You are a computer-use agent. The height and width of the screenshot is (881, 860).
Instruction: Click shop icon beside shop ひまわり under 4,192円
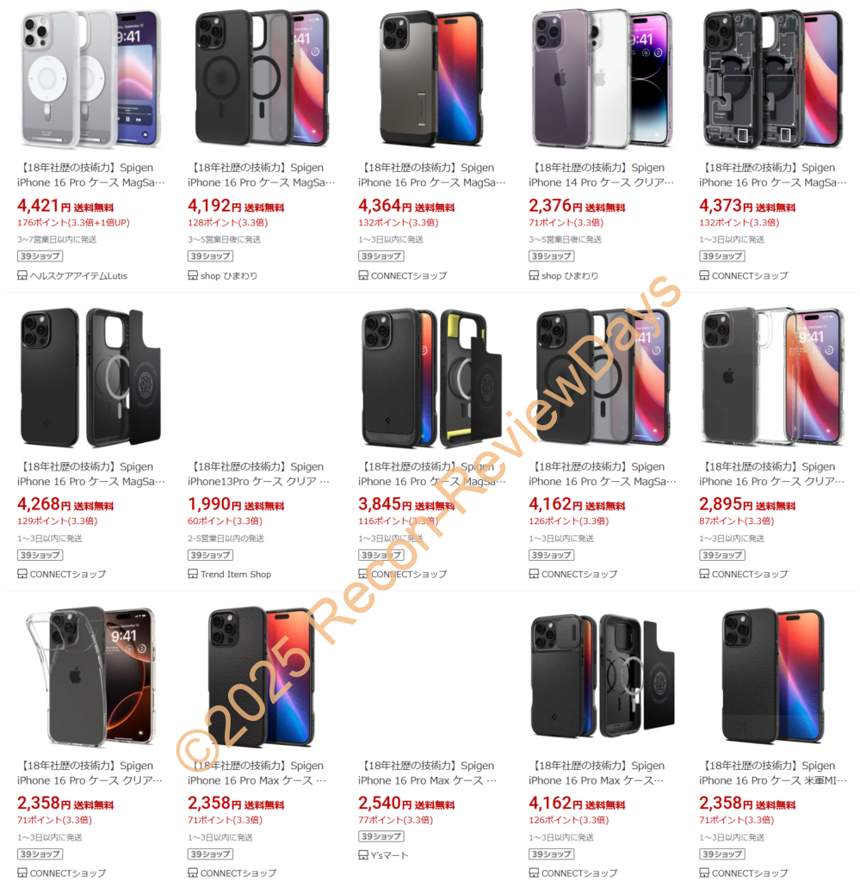pyautogui.click(x=192, y=275)
